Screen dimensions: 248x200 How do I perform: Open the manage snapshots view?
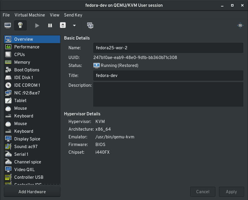pos(90,25)
